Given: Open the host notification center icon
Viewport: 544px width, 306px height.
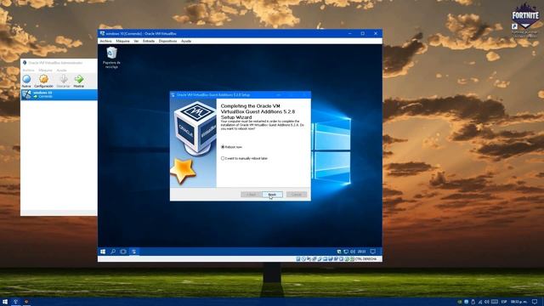Looking at the screenshot, I should pos(535,302).
